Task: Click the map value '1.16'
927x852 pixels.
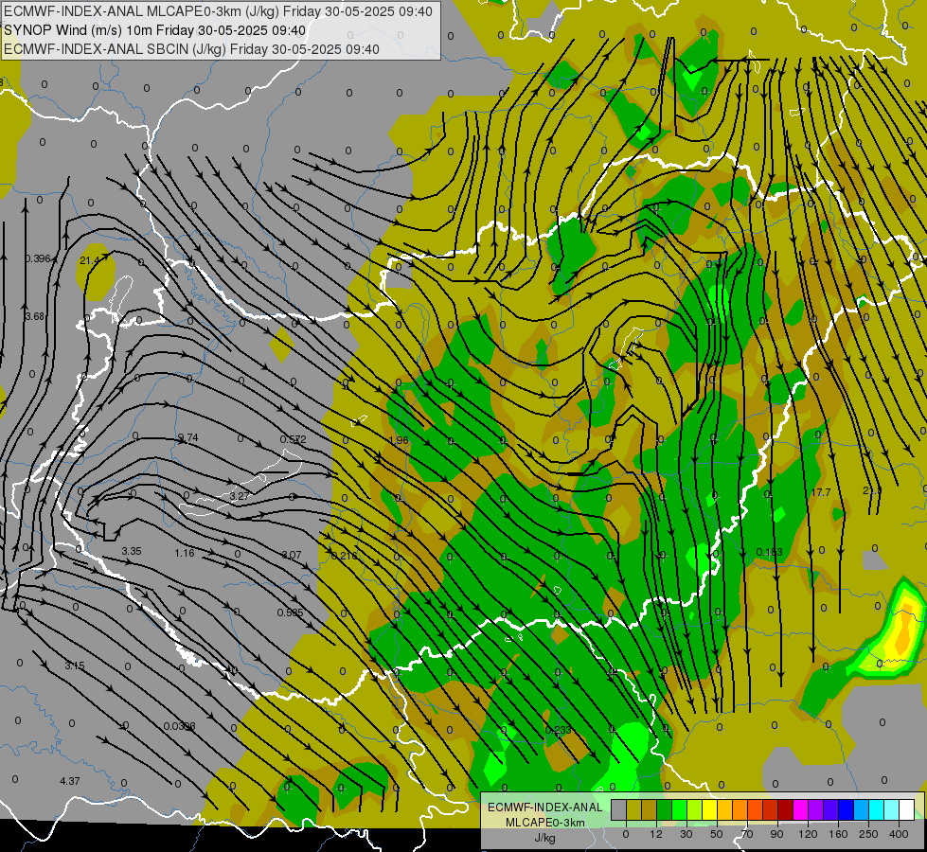Action: click(x=185, y=553)
